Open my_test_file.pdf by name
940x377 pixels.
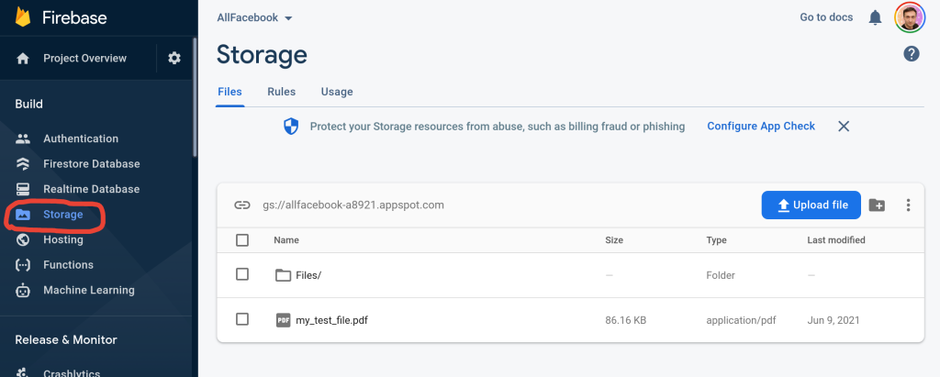(331, 320)
